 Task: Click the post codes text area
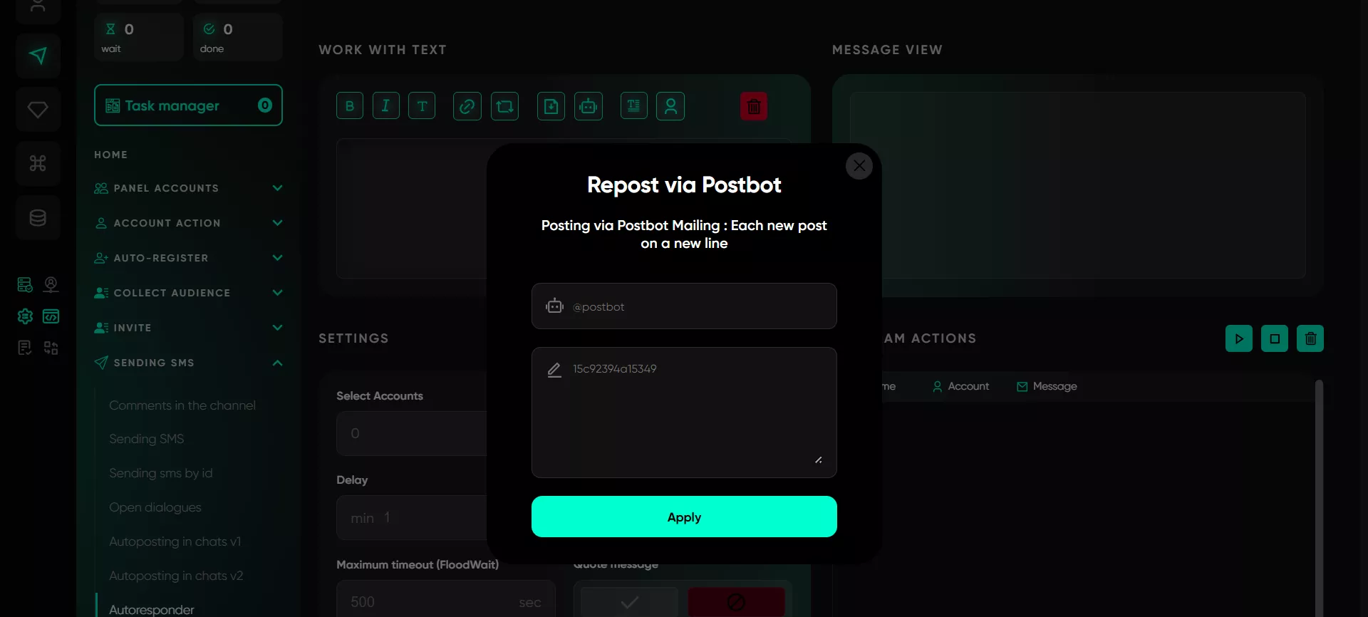(x=684, y=413)
